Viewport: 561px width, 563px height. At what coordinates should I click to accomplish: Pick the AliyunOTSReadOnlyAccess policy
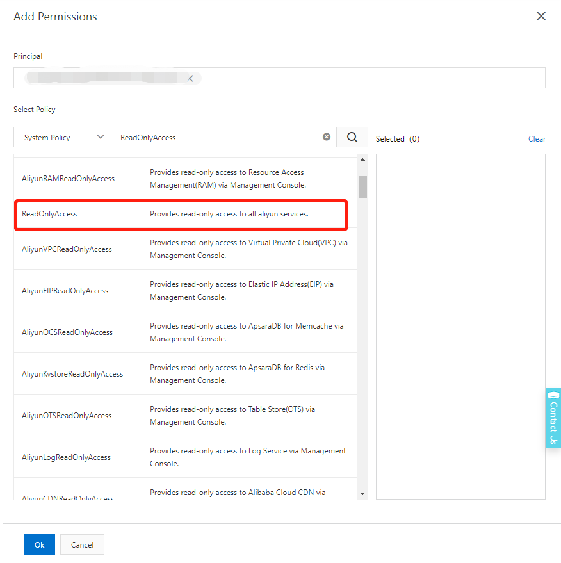coord(67,416)
